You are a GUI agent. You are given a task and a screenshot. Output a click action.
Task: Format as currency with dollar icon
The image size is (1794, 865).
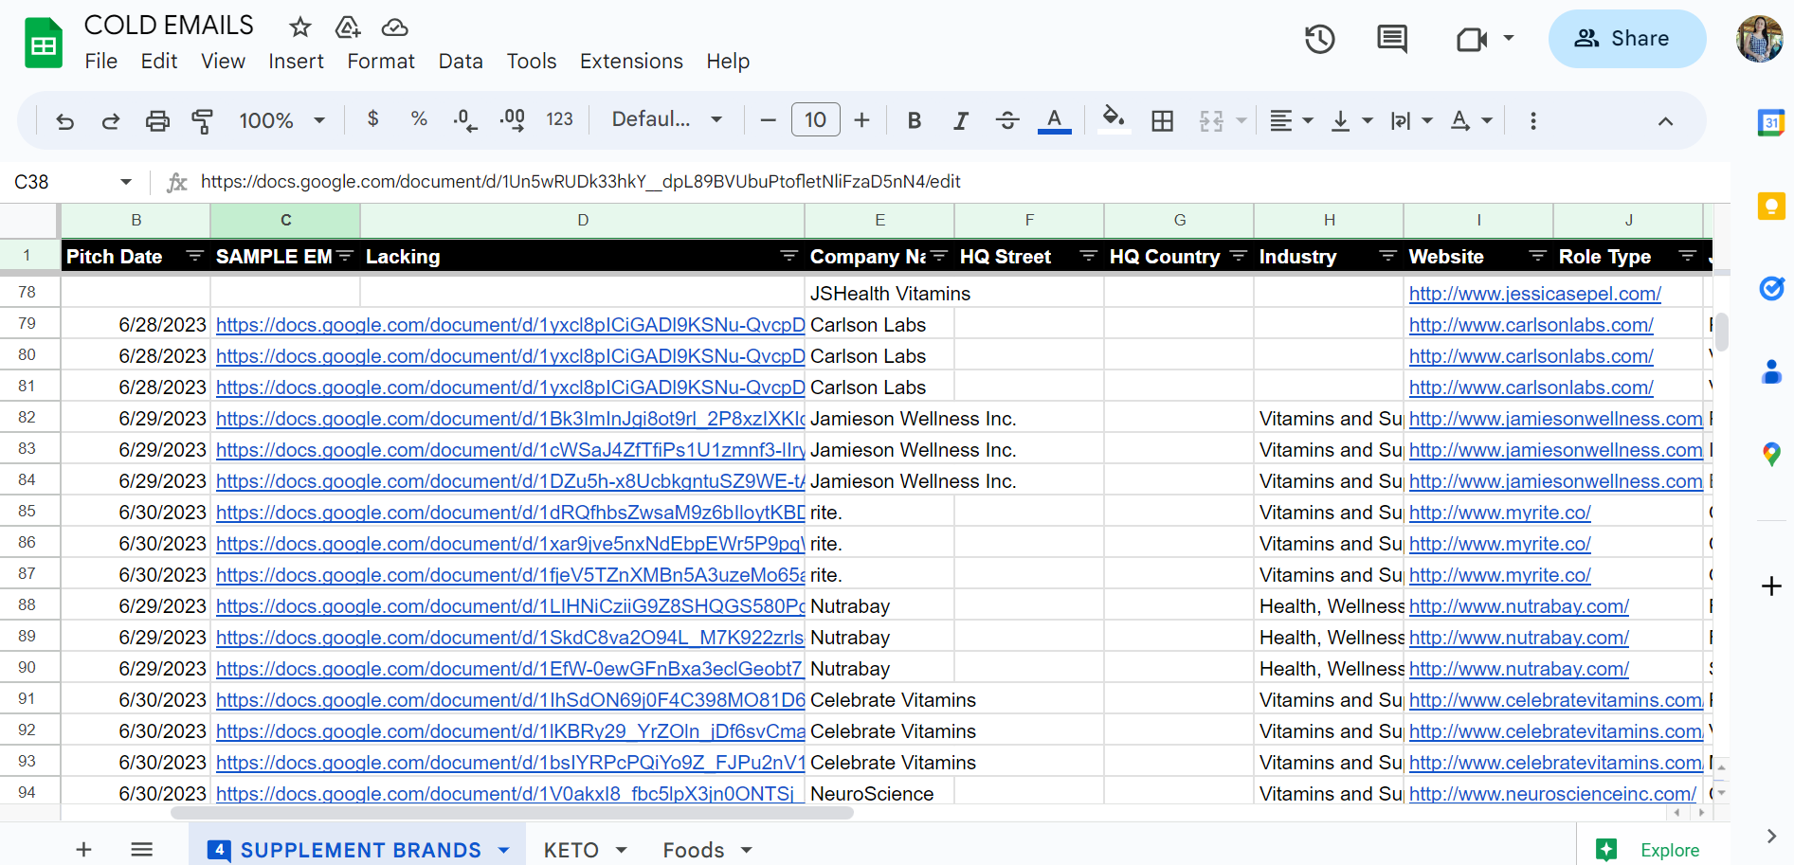click(373, 118)
